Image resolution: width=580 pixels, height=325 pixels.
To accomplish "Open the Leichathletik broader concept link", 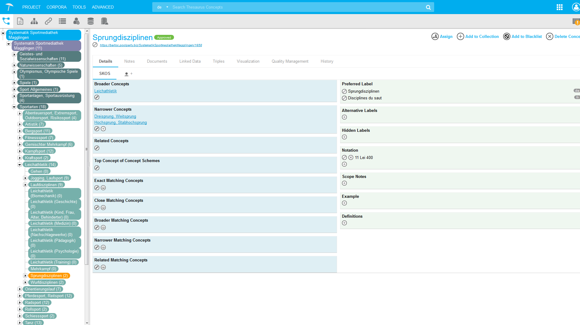I will click(x=105, y=91).
